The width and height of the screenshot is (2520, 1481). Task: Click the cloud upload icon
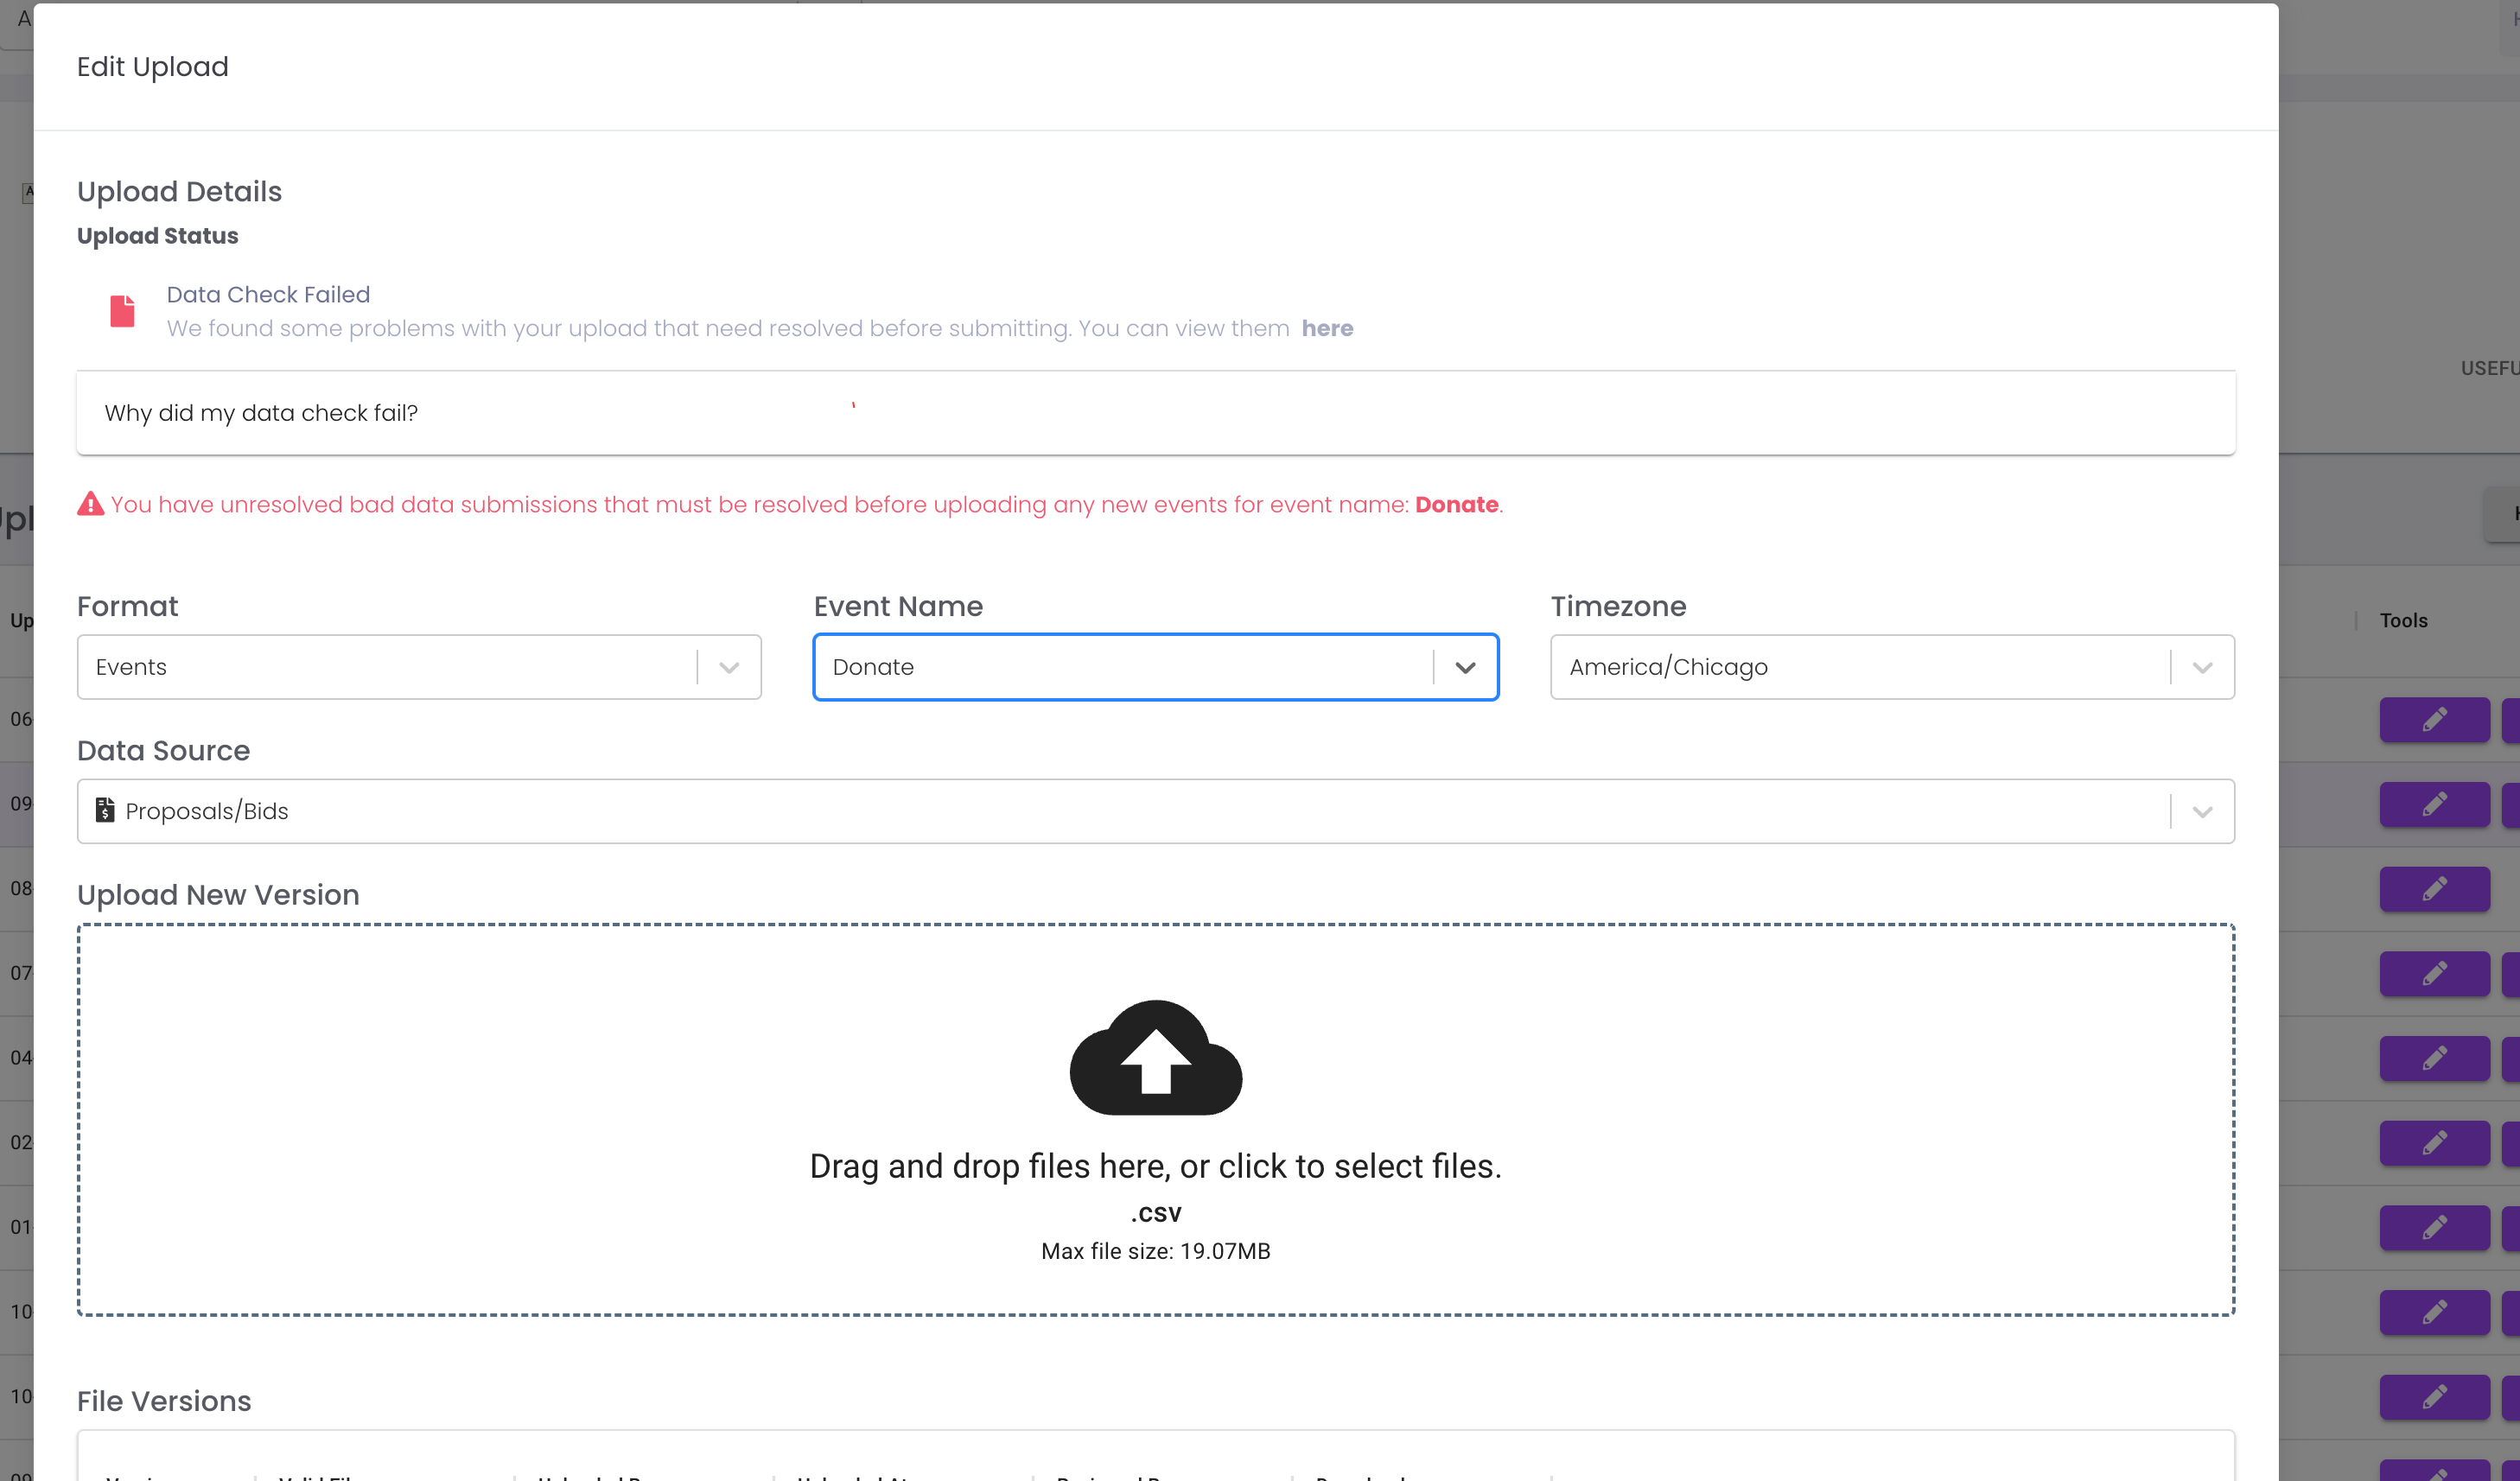click(x=1155, y=1057)
